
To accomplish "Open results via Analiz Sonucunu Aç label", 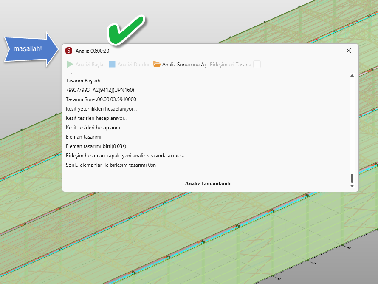I will pyautogui.click(x=184, y=65).
